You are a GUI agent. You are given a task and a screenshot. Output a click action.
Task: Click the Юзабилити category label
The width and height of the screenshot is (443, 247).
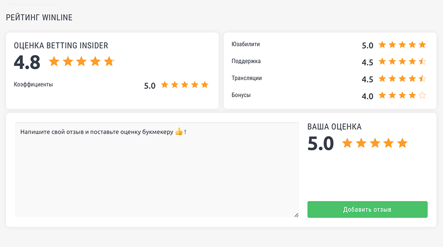click(x=246, y=44)
